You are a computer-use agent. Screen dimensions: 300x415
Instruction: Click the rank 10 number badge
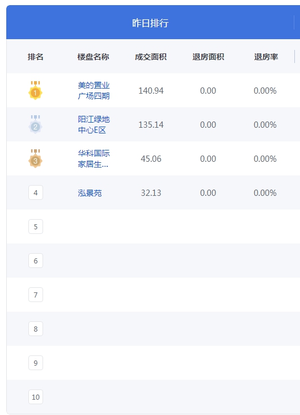click(x=36, y=397)
